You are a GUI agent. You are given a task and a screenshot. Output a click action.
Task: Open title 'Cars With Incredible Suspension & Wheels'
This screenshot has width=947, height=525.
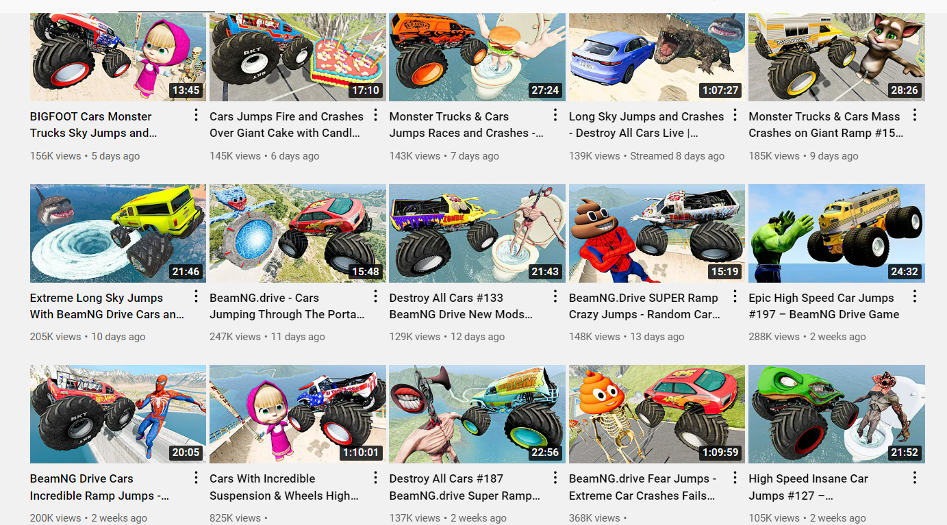284,487
